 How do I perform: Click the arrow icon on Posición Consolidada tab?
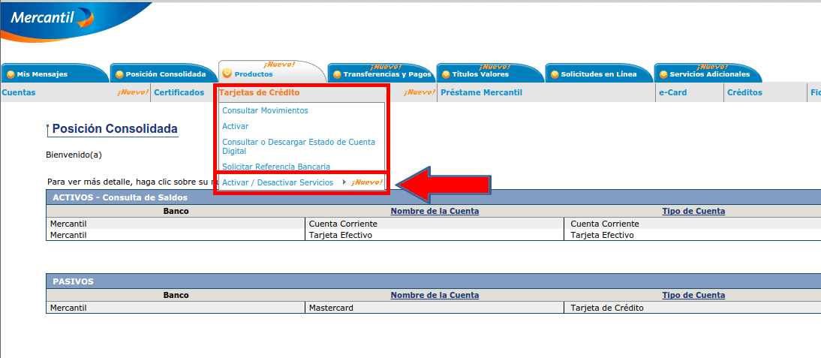tap(119, 74)
